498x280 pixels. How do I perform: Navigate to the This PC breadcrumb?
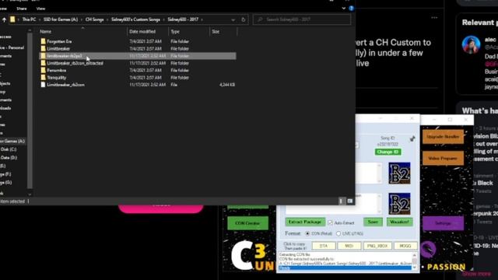(x=29, y=19)
